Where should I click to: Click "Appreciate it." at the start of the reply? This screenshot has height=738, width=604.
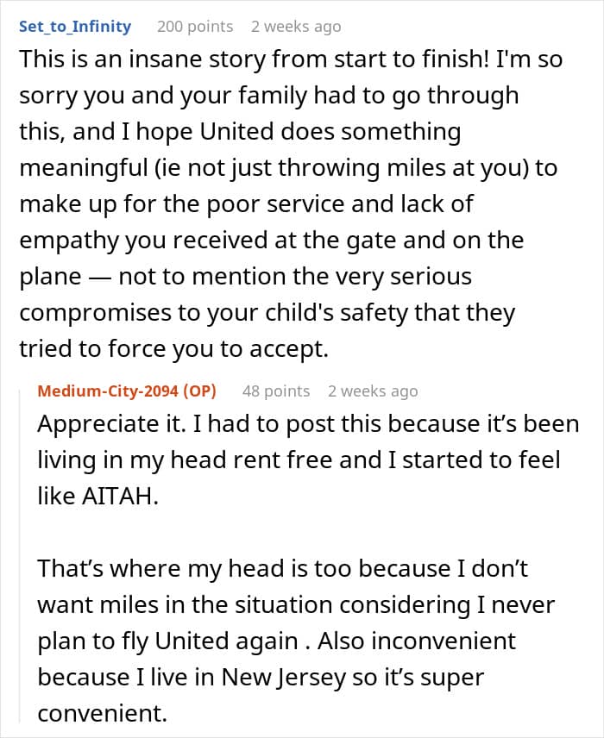click(x=111, y=423)
